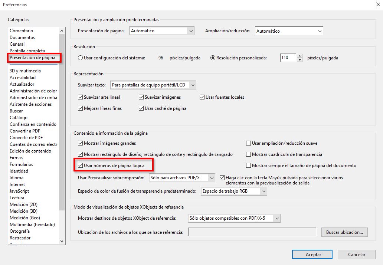The width and height of the screenshot is (383, 265).
Task: Enable Mostrar cuadrícula de transparencia
Action: point(248,154)
